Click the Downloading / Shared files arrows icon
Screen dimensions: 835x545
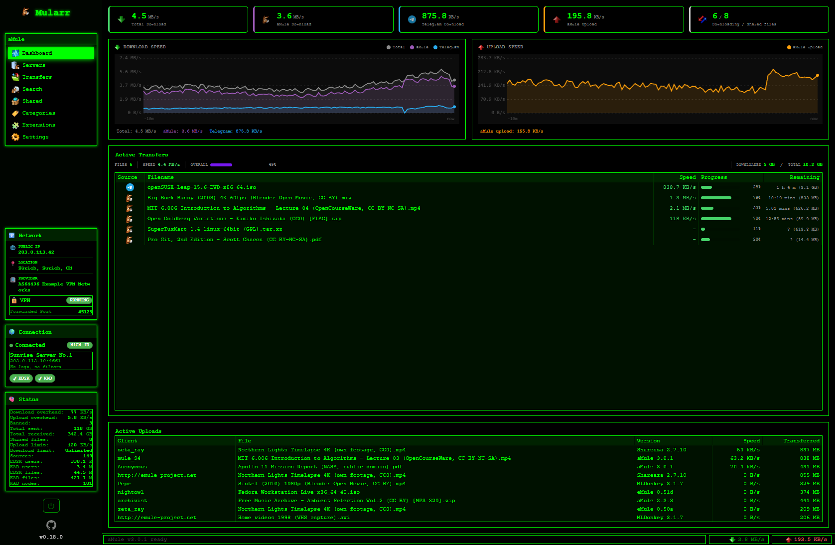click(702, 19)
